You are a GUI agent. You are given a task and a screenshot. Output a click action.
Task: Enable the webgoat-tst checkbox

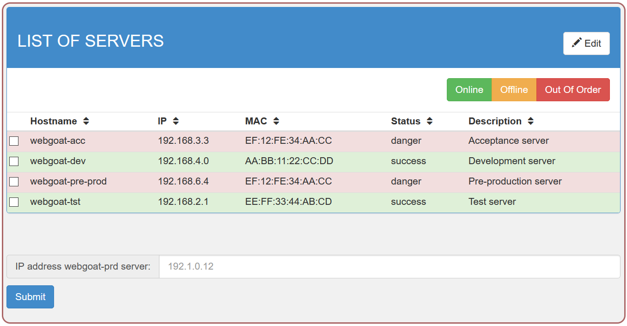(14, 202)
